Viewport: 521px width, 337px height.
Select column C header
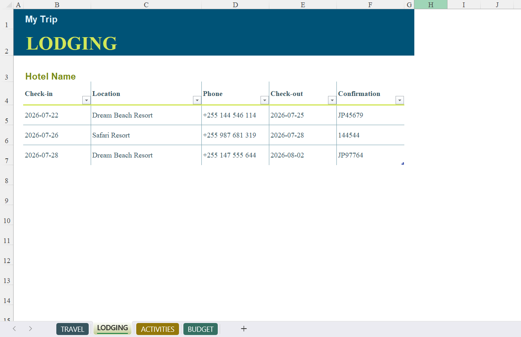(x=146, y=5)
